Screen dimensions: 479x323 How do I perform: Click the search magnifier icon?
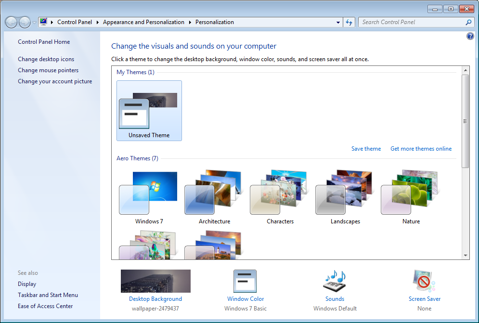[468, 22]
